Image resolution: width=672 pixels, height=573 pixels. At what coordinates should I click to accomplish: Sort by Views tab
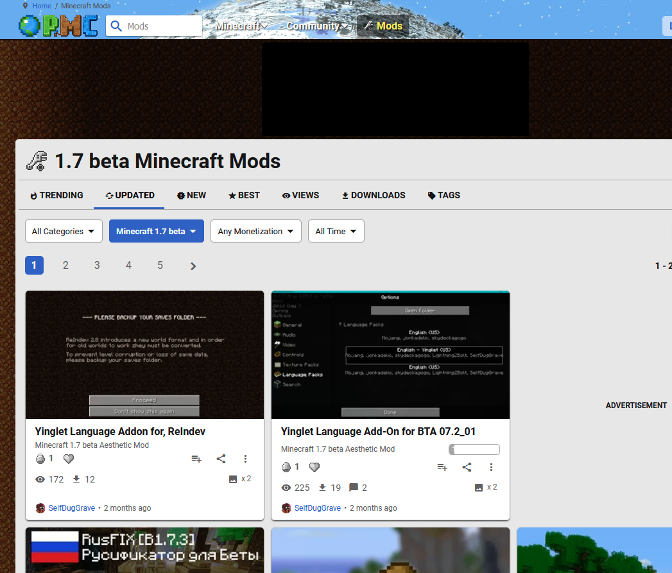pos(300,196)
